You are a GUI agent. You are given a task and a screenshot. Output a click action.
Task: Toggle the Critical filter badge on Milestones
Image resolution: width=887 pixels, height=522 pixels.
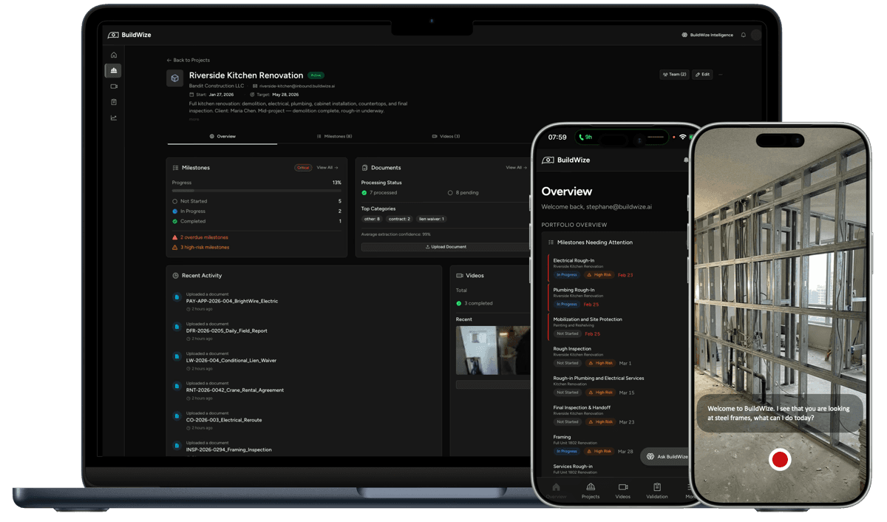[x=302, y=167]
